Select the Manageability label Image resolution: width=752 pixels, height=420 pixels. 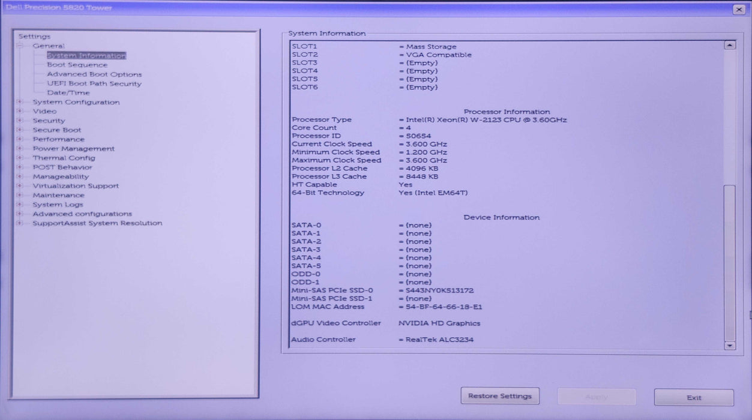61,176
